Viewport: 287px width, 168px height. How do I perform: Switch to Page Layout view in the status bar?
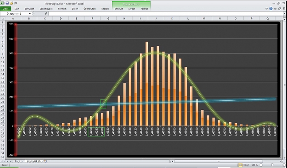coord(244,165)
